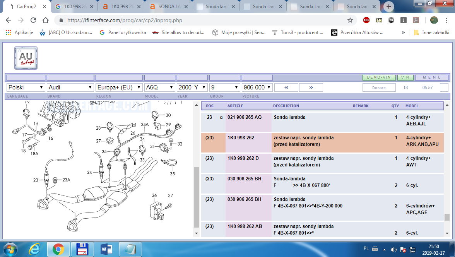Open Inne zakładki bookmarks folder
455x257 pixels.
(431, 33)
